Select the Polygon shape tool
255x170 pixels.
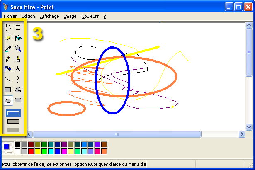pyautogui.click(x=18, y=90)
